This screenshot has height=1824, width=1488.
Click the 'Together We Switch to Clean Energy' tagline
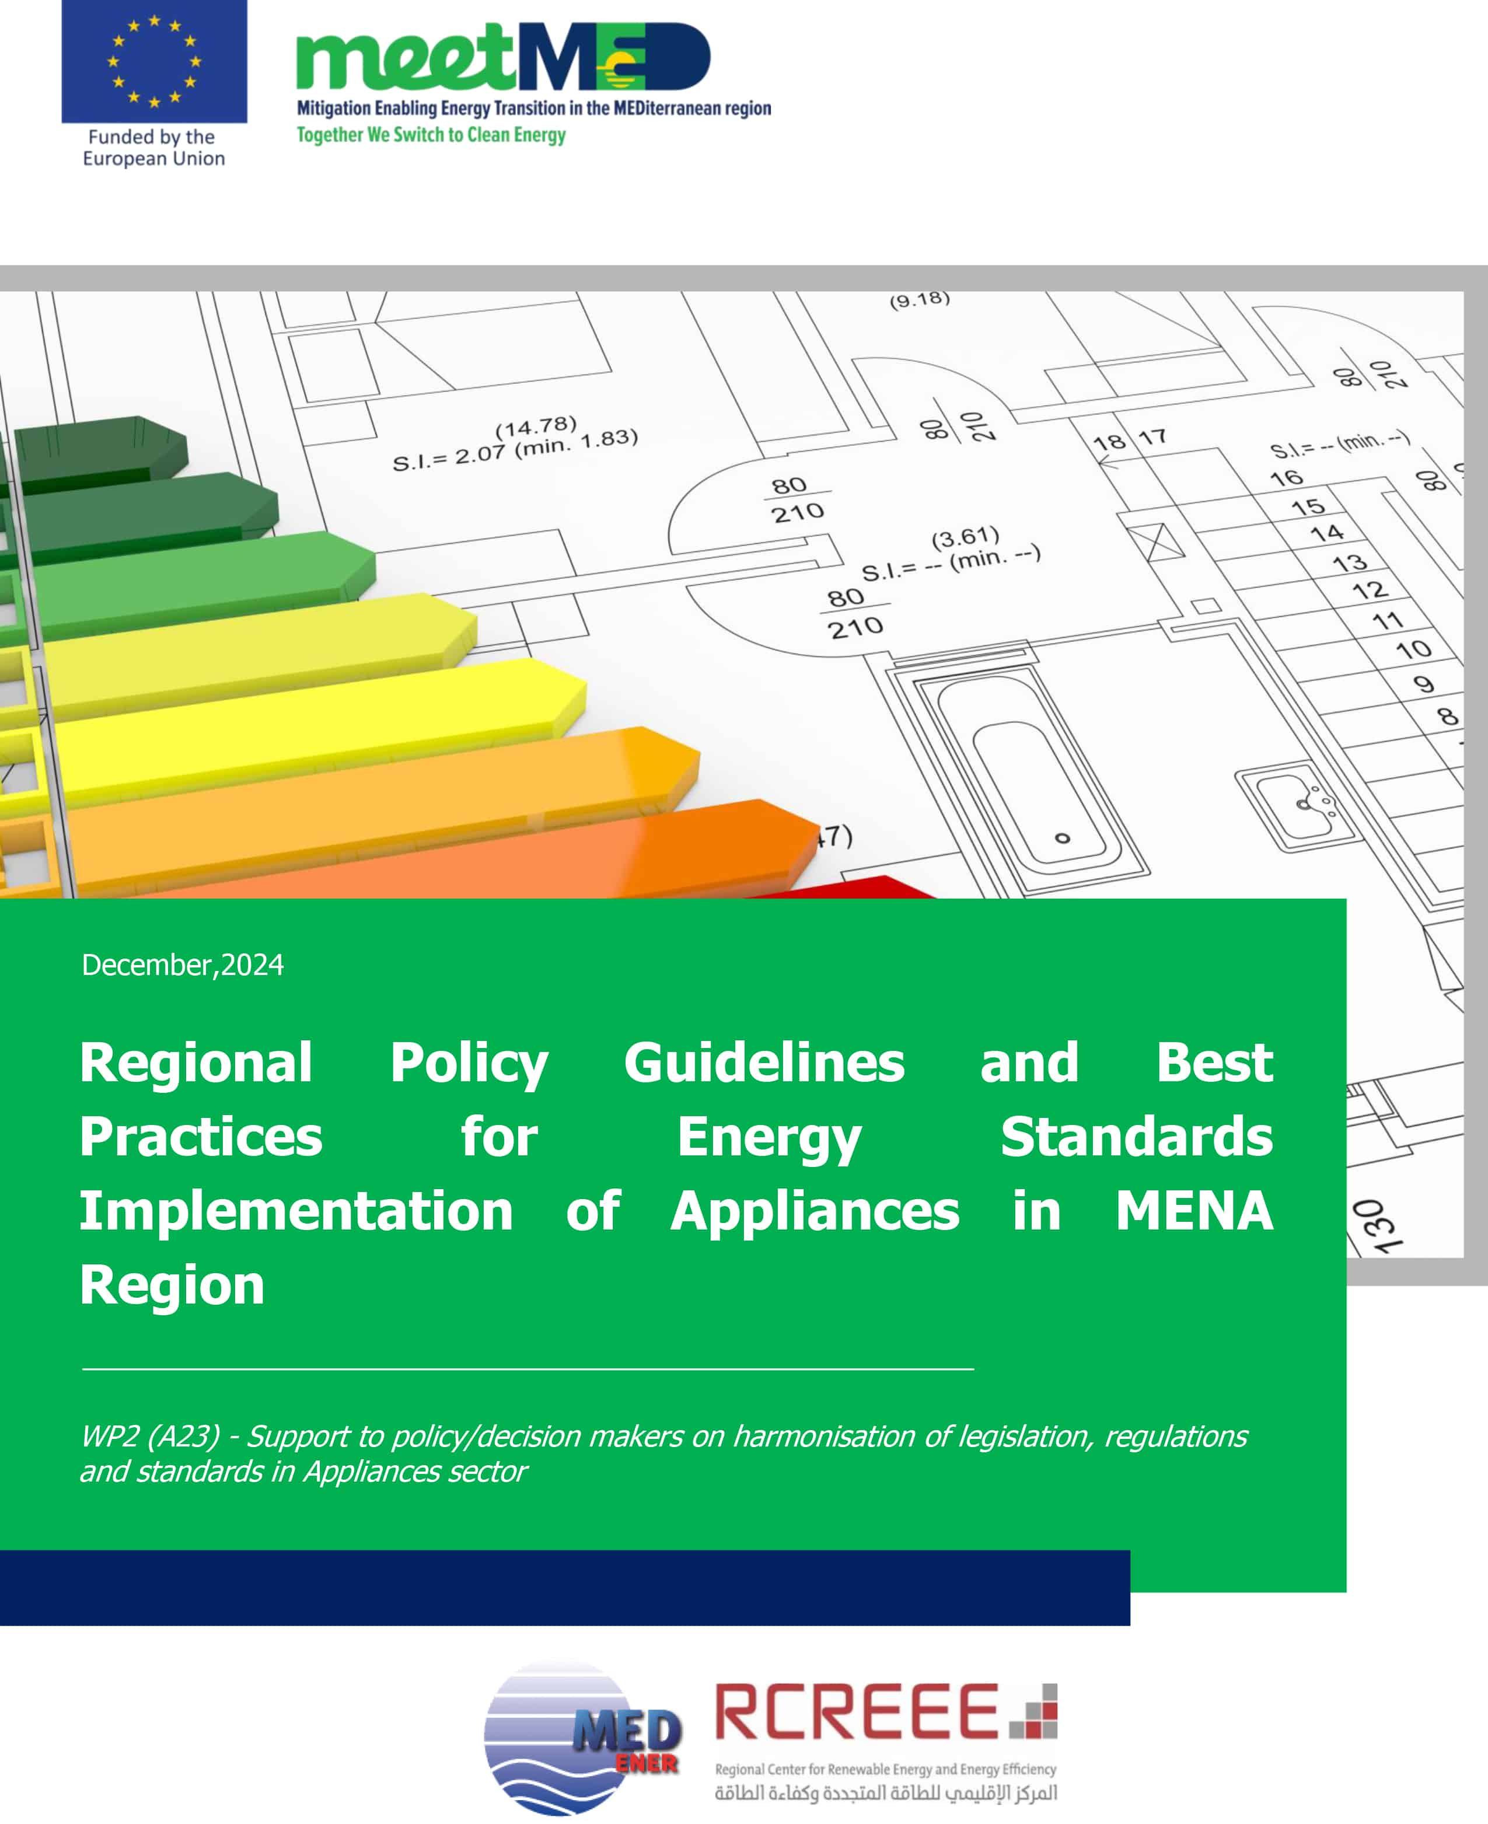(431, 135)
